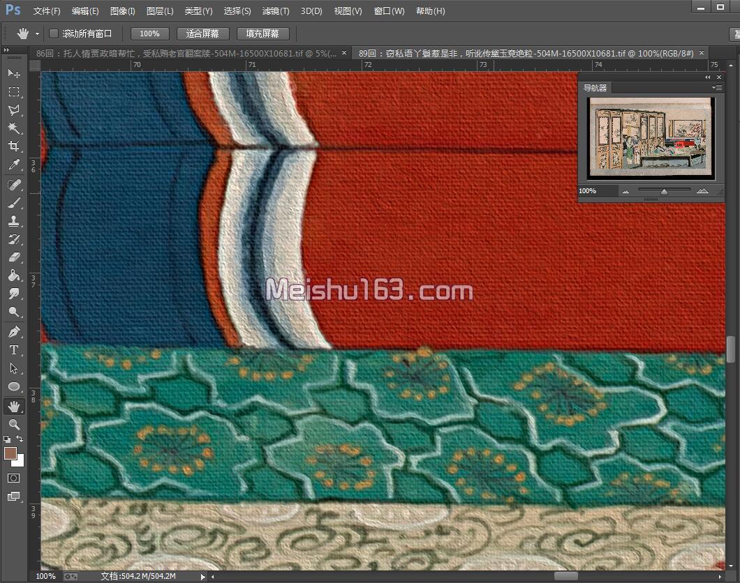Select the Clone Stamp tool
The image size is (740, 583).
pyautogui.click(x=14, y=221)
